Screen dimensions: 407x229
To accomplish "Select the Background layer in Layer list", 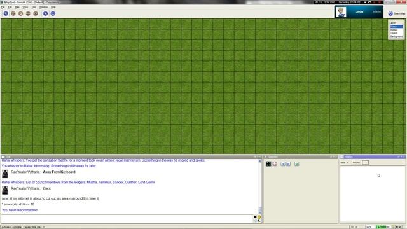I will pos(396,36).
